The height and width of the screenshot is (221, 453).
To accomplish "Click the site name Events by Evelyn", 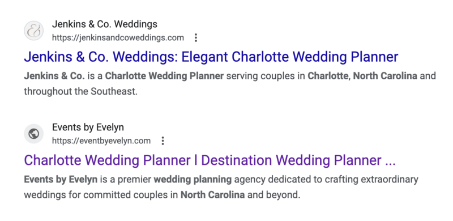I will (x=88, y=127).
